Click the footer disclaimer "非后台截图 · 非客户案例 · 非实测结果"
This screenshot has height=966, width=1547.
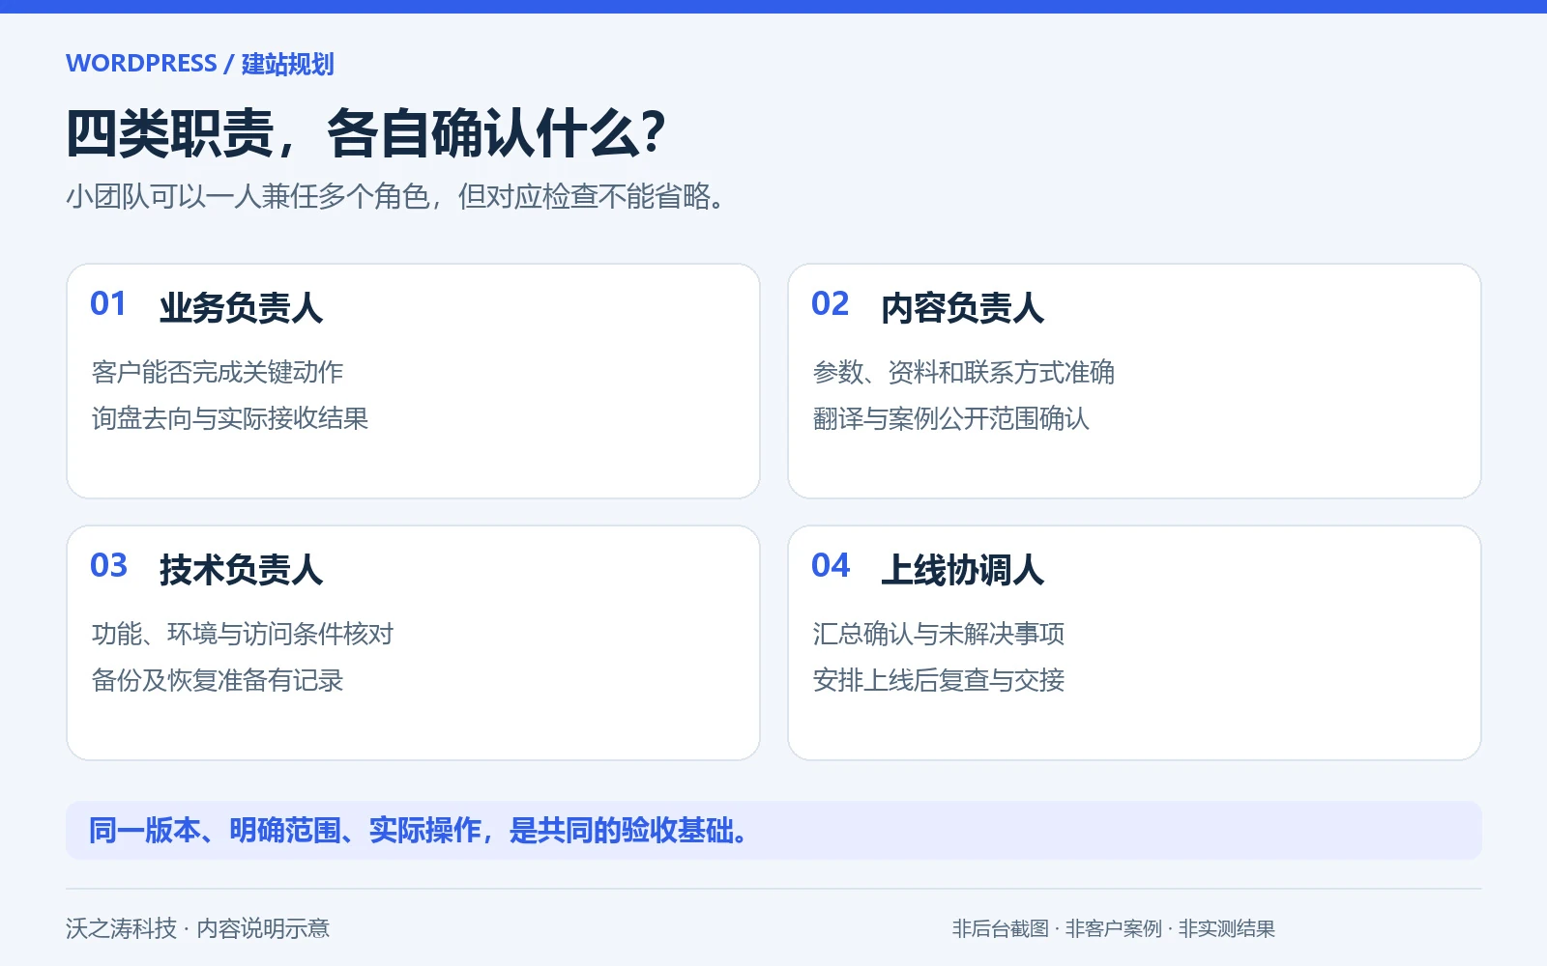tap(1114, 929)
